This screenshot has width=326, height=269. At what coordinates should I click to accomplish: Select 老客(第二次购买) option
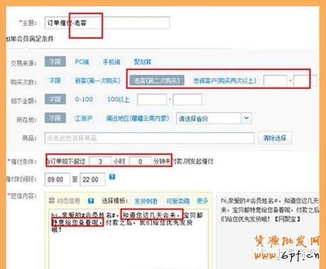157,80
